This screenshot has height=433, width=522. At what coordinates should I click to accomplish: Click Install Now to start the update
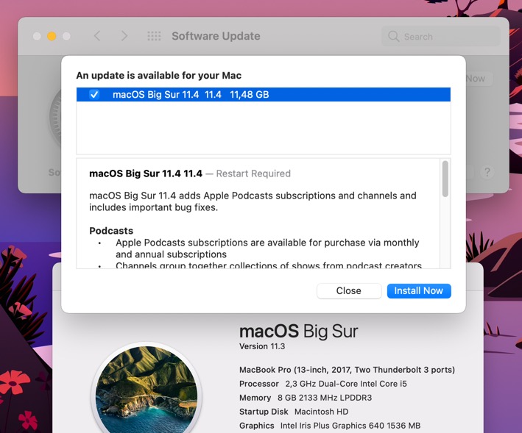[x=419, y=291]
